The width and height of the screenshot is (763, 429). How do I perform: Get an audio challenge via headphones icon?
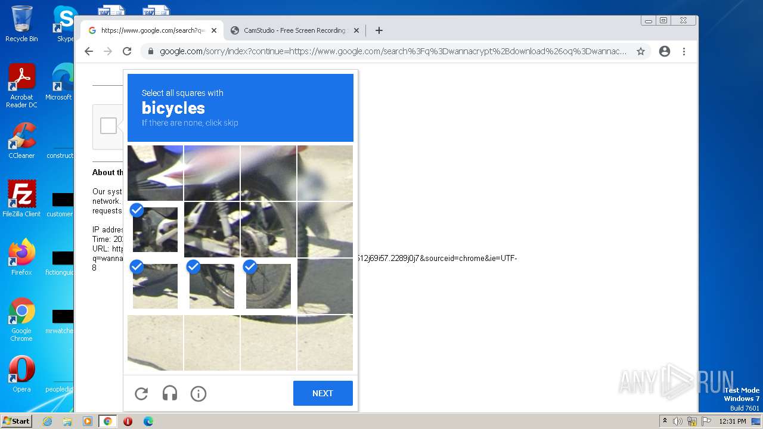point(170,393)
